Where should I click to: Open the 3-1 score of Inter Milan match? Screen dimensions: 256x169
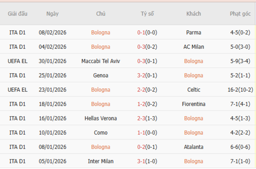tap(142, 161)
